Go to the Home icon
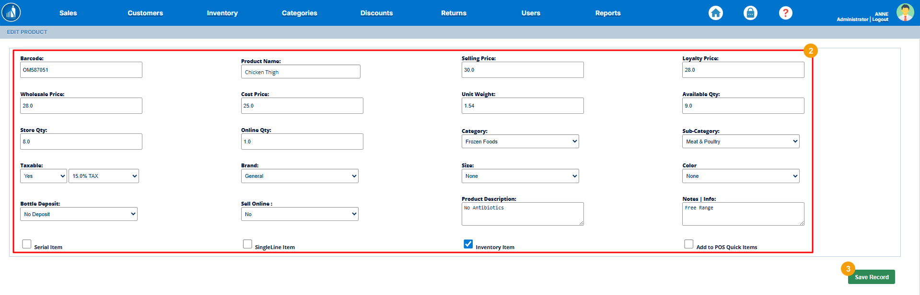Image resolution: width=920 pixels, height=295 pixels. (715, 13)
